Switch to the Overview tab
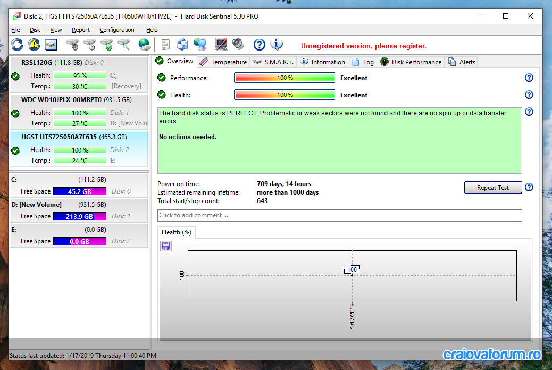 point(175,61)
